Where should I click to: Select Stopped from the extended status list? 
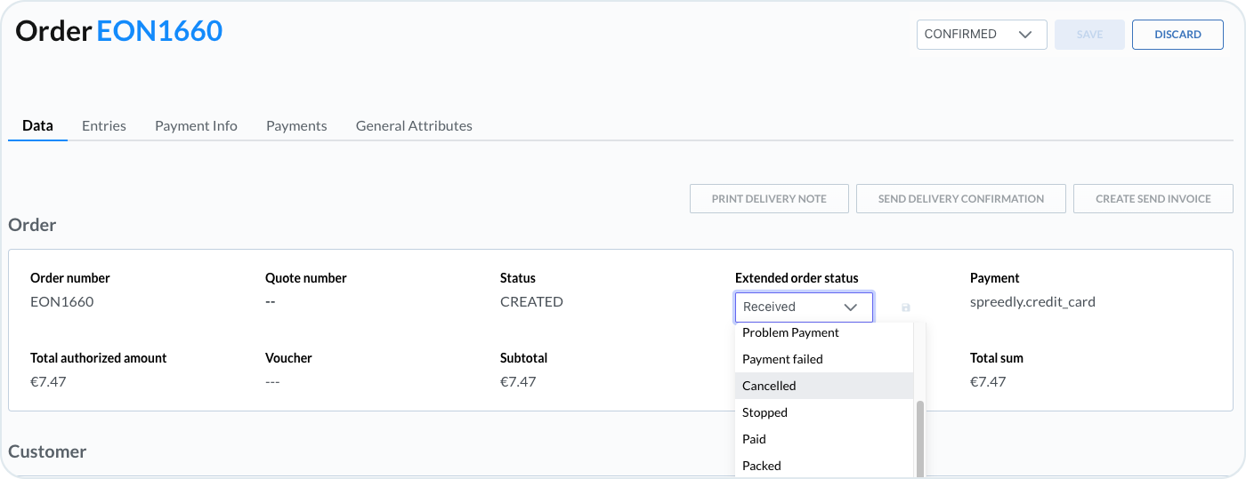(x=765, y=412)
